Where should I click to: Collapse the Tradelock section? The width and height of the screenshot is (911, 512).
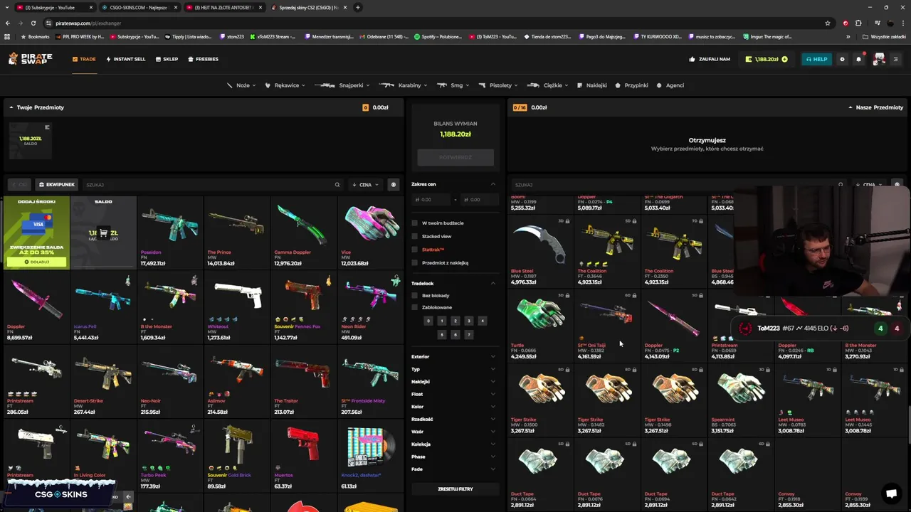point(493,283)
